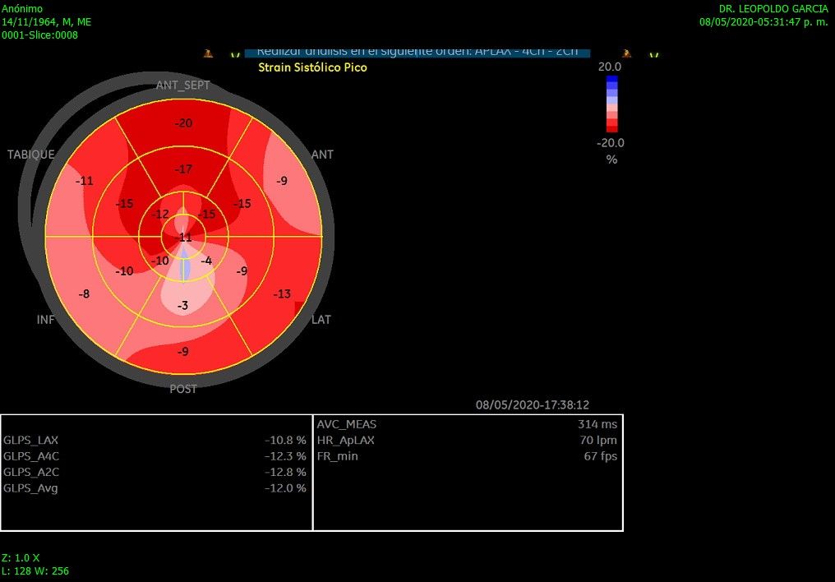835x582 pixels.
Task: Click the basal lateral segment valued -13
Action: (x=282, y=293)
